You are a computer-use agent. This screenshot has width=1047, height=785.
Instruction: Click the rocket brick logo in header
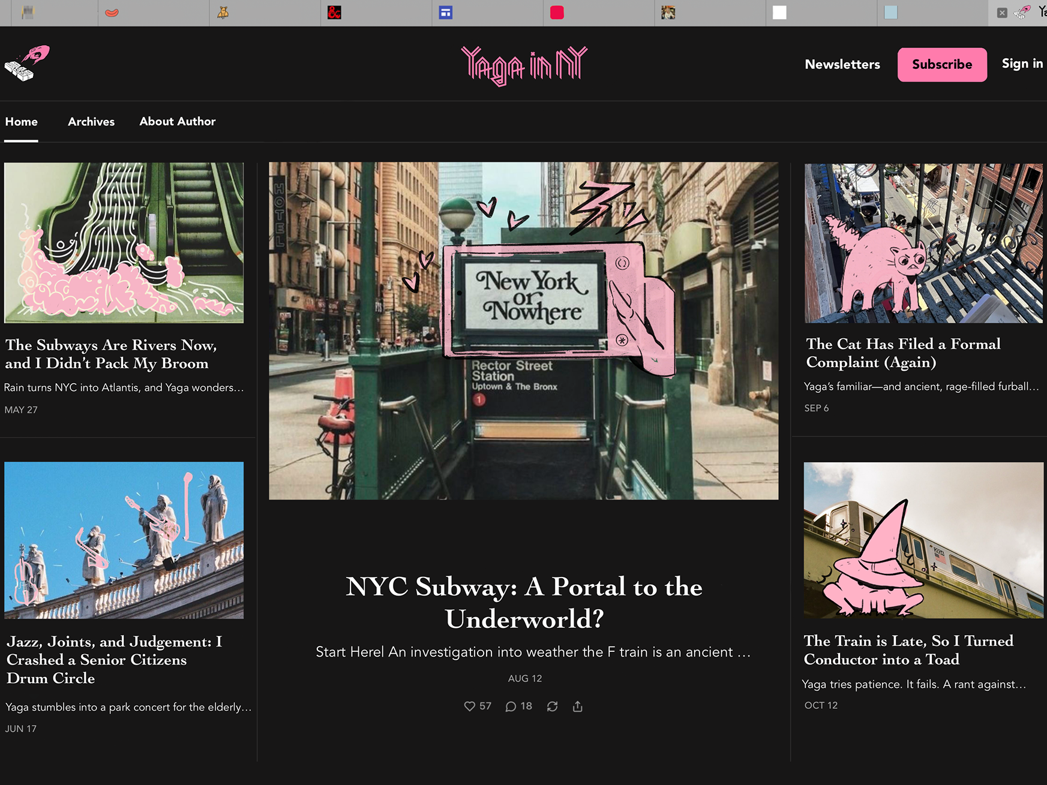pyautogui.click(x=27, y=63)
